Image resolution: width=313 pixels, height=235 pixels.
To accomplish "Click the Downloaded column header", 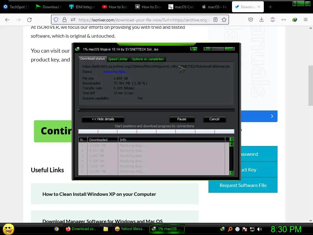I will coord(103,140).
